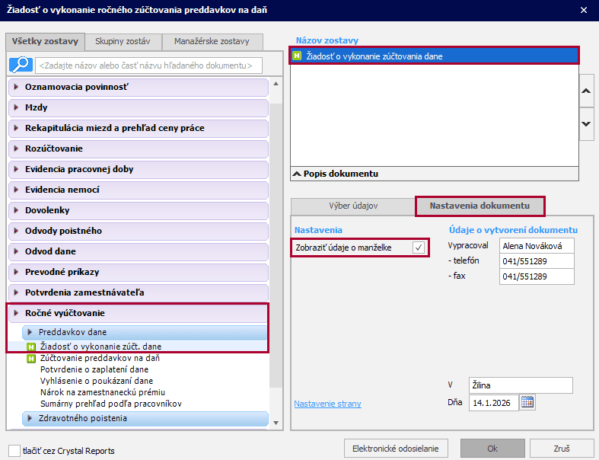Screen dimensions: 599x460
Task: Open the Nastavenie strany link
Action: (327, 404)
